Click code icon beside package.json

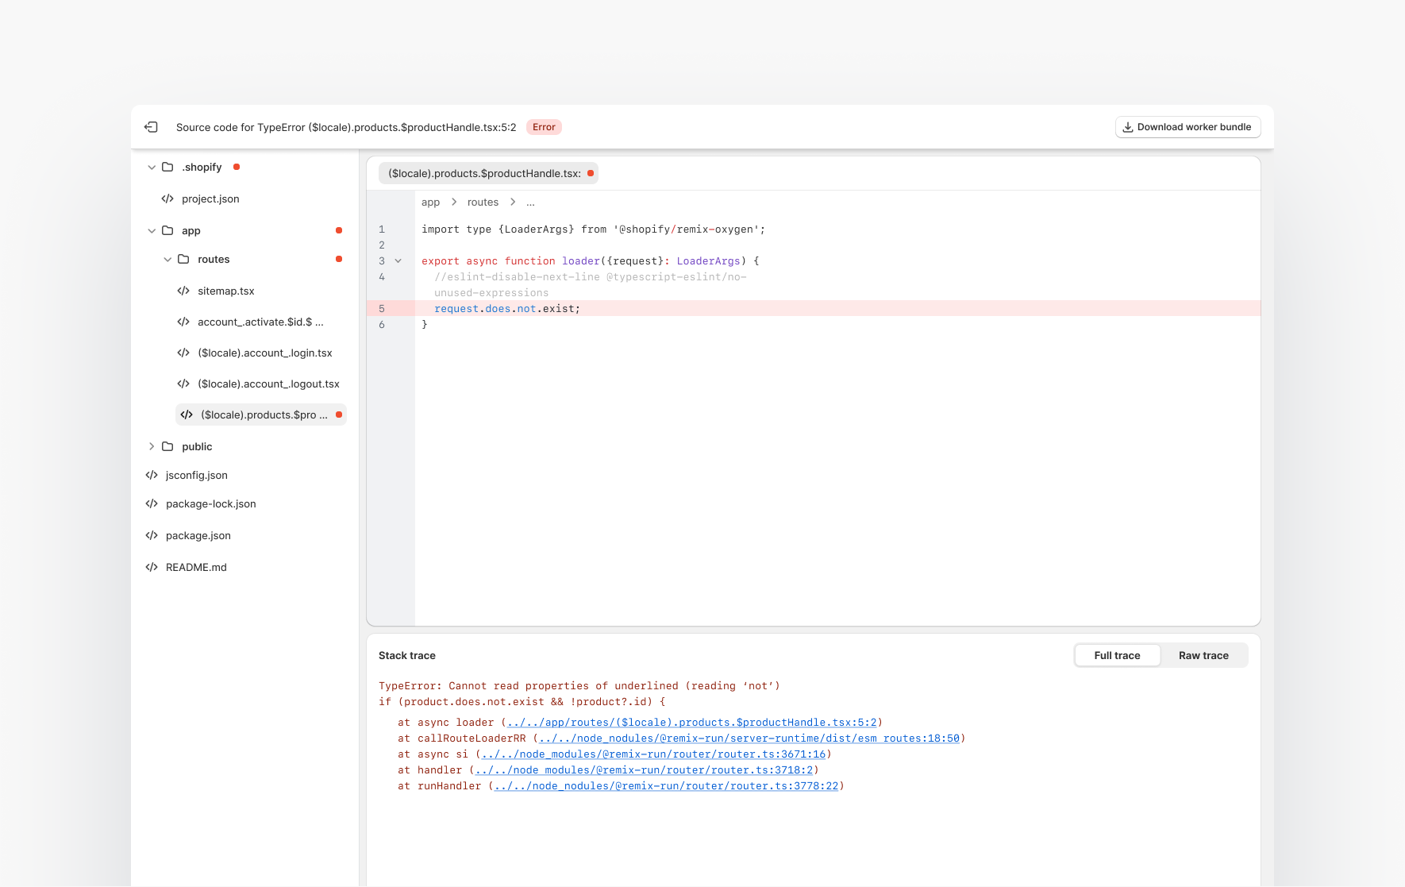[x=152, y=535]
